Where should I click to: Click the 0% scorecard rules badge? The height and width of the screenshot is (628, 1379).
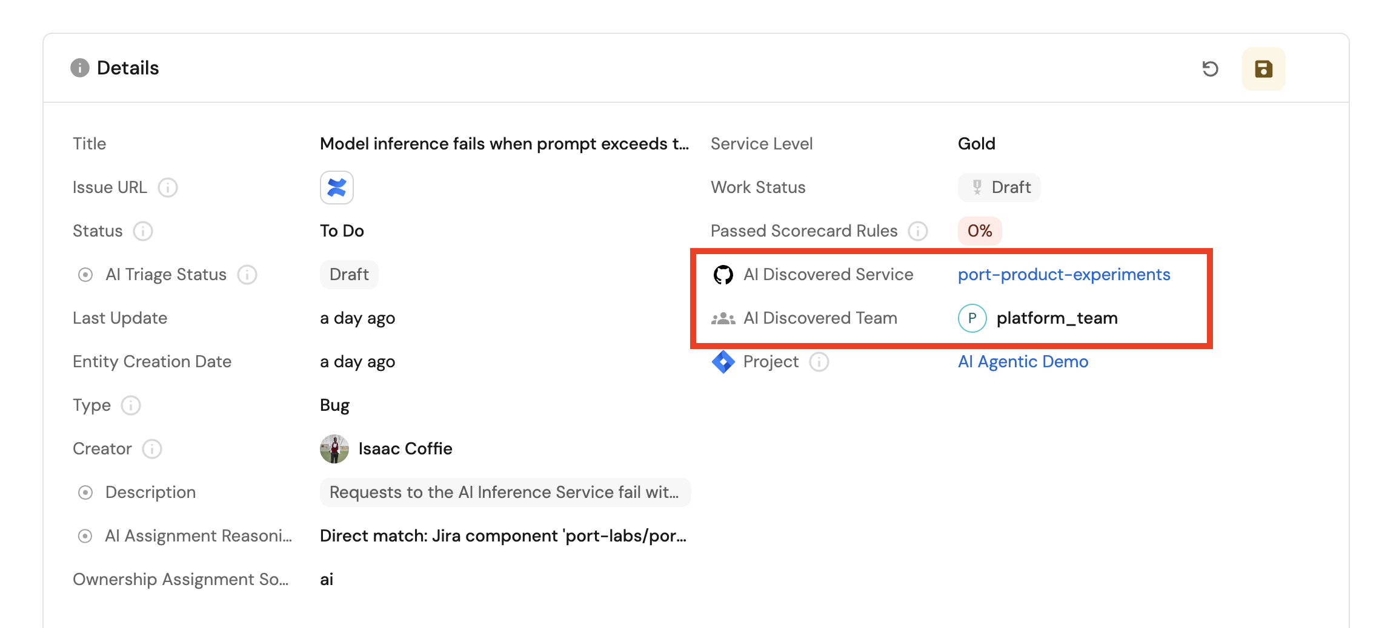pyautogui.click(x=979, y=231)
